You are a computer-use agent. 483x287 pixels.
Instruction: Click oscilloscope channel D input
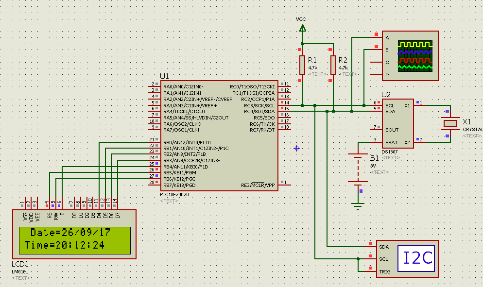pyautogui.click(x=387, y=74)
